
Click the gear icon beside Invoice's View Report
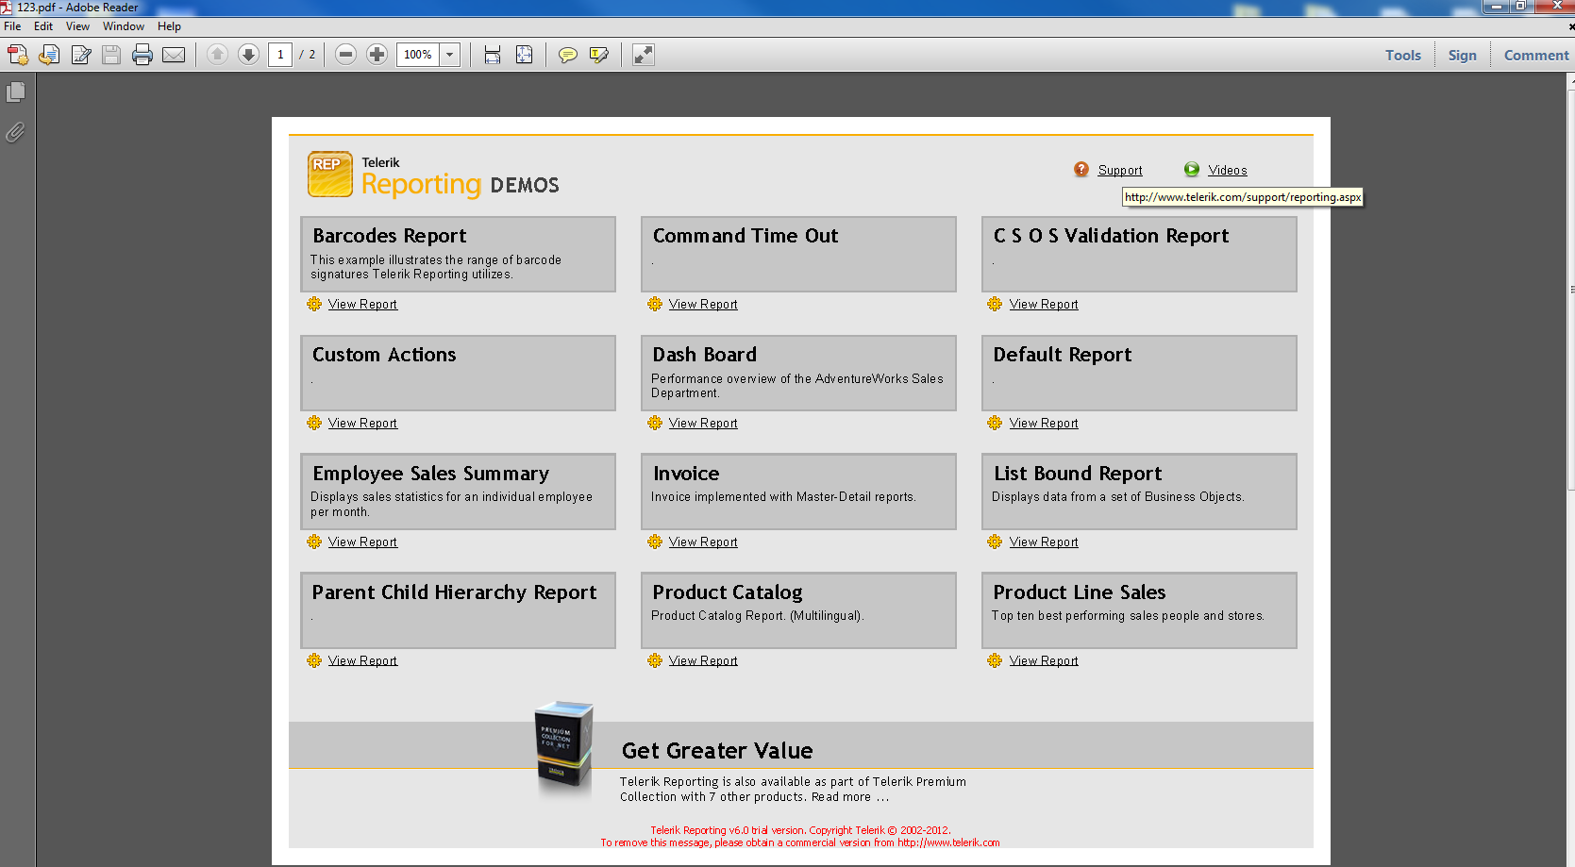655,542
